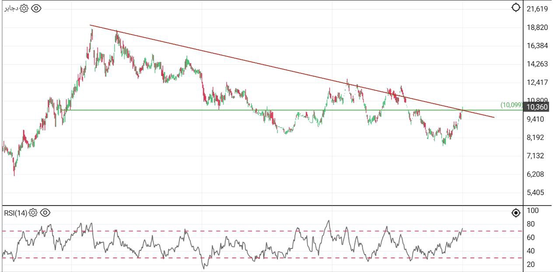This screenshot has width=560, height=272.
Task: Select the RSI(14) indicator label
Action: 15,213
